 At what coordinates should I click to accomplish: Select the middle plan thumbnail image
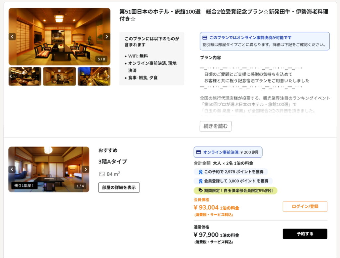pyautogui.click(x=59, y=77)
